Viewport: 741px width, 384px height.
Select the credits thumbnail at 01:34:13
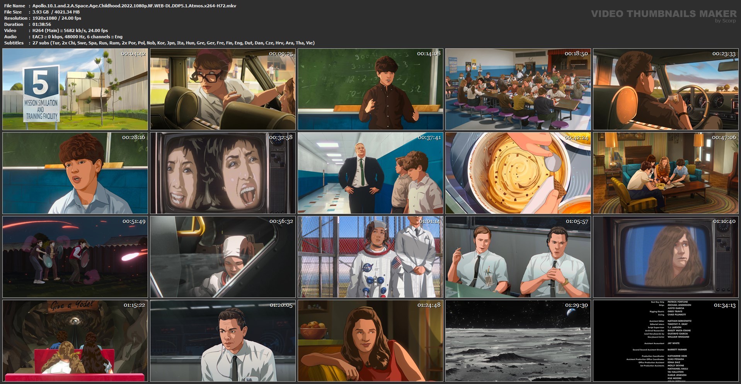pos(666,341)
